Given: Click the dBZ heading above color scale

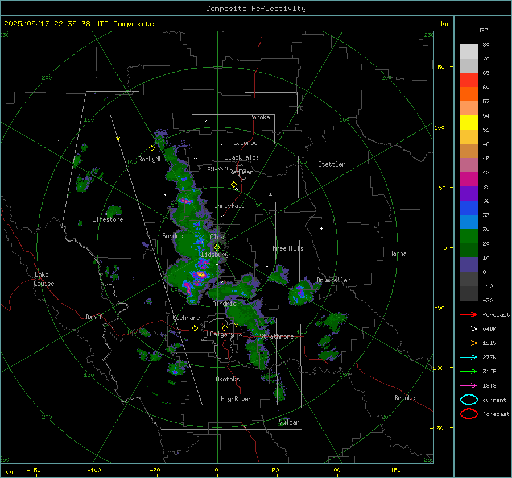Looking at the screenshot, I should [482, 31].
